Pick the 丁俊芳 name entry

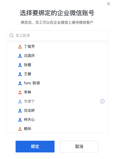(57, 47)
